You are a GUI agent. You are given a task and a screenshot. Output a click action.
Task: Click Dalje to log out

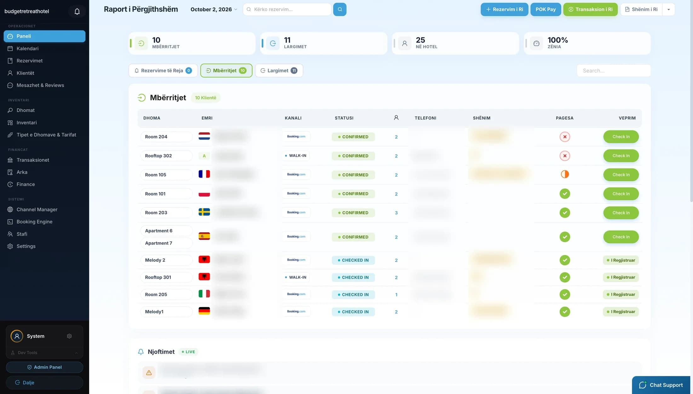44,383
